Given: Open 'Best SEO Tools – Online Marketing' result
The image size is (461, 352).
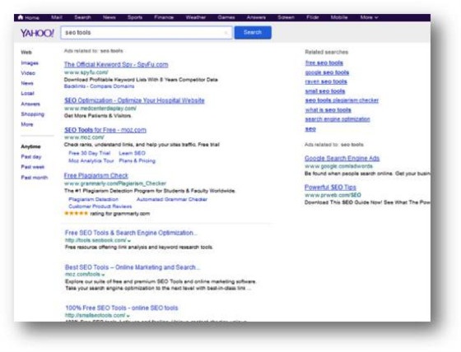Looking at the screenshot, I should click(133, 267).
